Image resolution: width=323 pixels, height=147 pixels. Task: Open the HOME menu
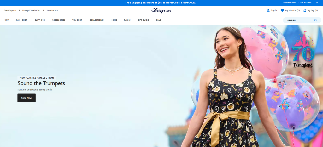tap(114, 20)
